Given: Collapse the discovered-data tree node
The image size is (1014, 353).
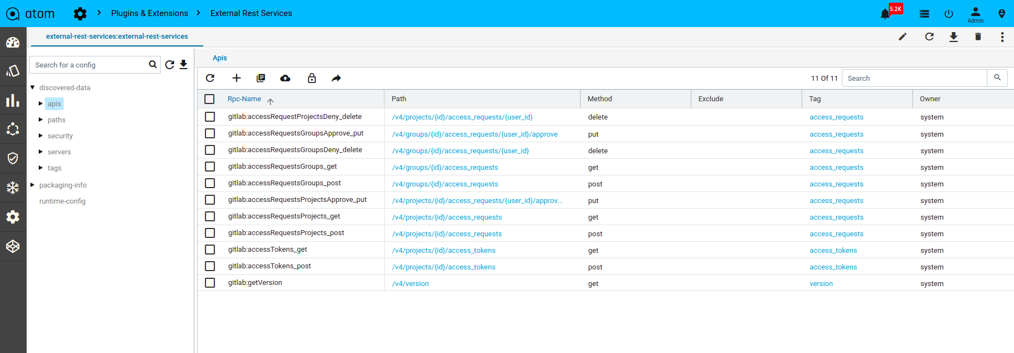Looking at the screenshot, I should 33,87.
